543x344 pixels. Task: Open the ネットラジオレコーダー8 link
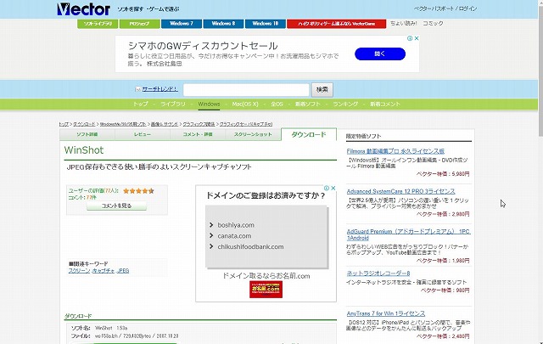pos(378,274)
